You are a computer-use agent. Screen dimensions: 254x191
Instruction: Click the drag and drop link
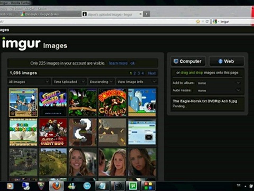pos(192,73)
